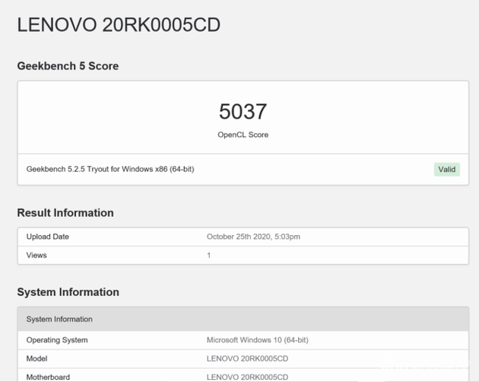Click the OpenCL Score label
This screenshot has height=382, width=479.
[x=243, y=135]
